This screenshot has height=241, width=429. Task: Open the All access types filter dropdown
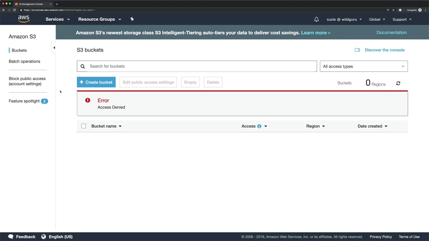pyautogui.click(x=364, y=66)
